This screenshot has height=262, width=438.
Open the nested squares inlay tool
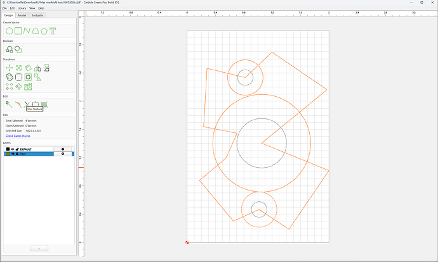(x=28, y=77)
